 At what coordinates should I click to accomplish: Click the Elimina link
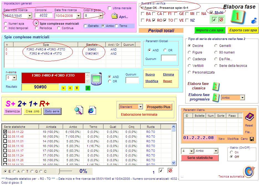pyautogui.click(x=168, y=74)
